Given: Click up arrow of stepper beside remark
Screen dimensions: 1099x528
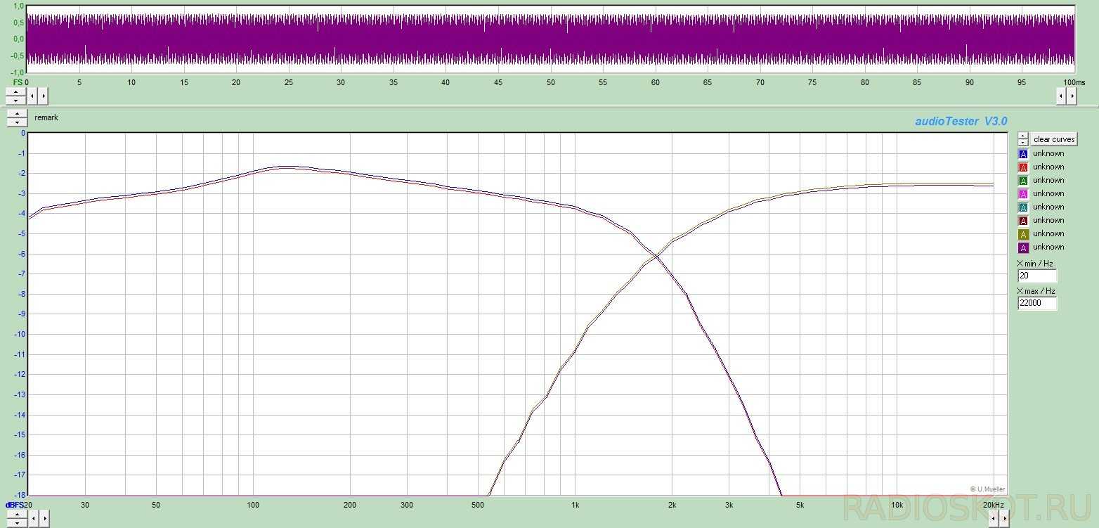Looking at the screenshot, I should (17, 114).
